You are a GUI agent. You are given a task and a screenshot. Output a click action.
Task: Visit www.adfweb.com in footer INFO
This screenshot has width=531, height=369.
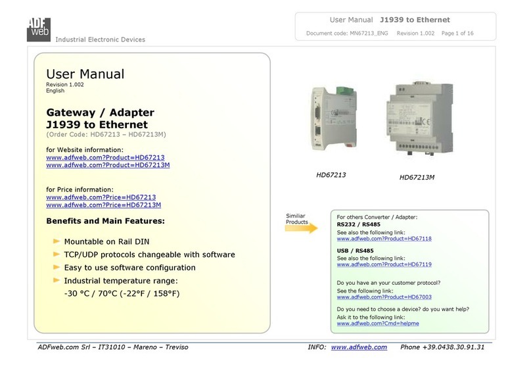pyautogui.click(x=359, y=347)
